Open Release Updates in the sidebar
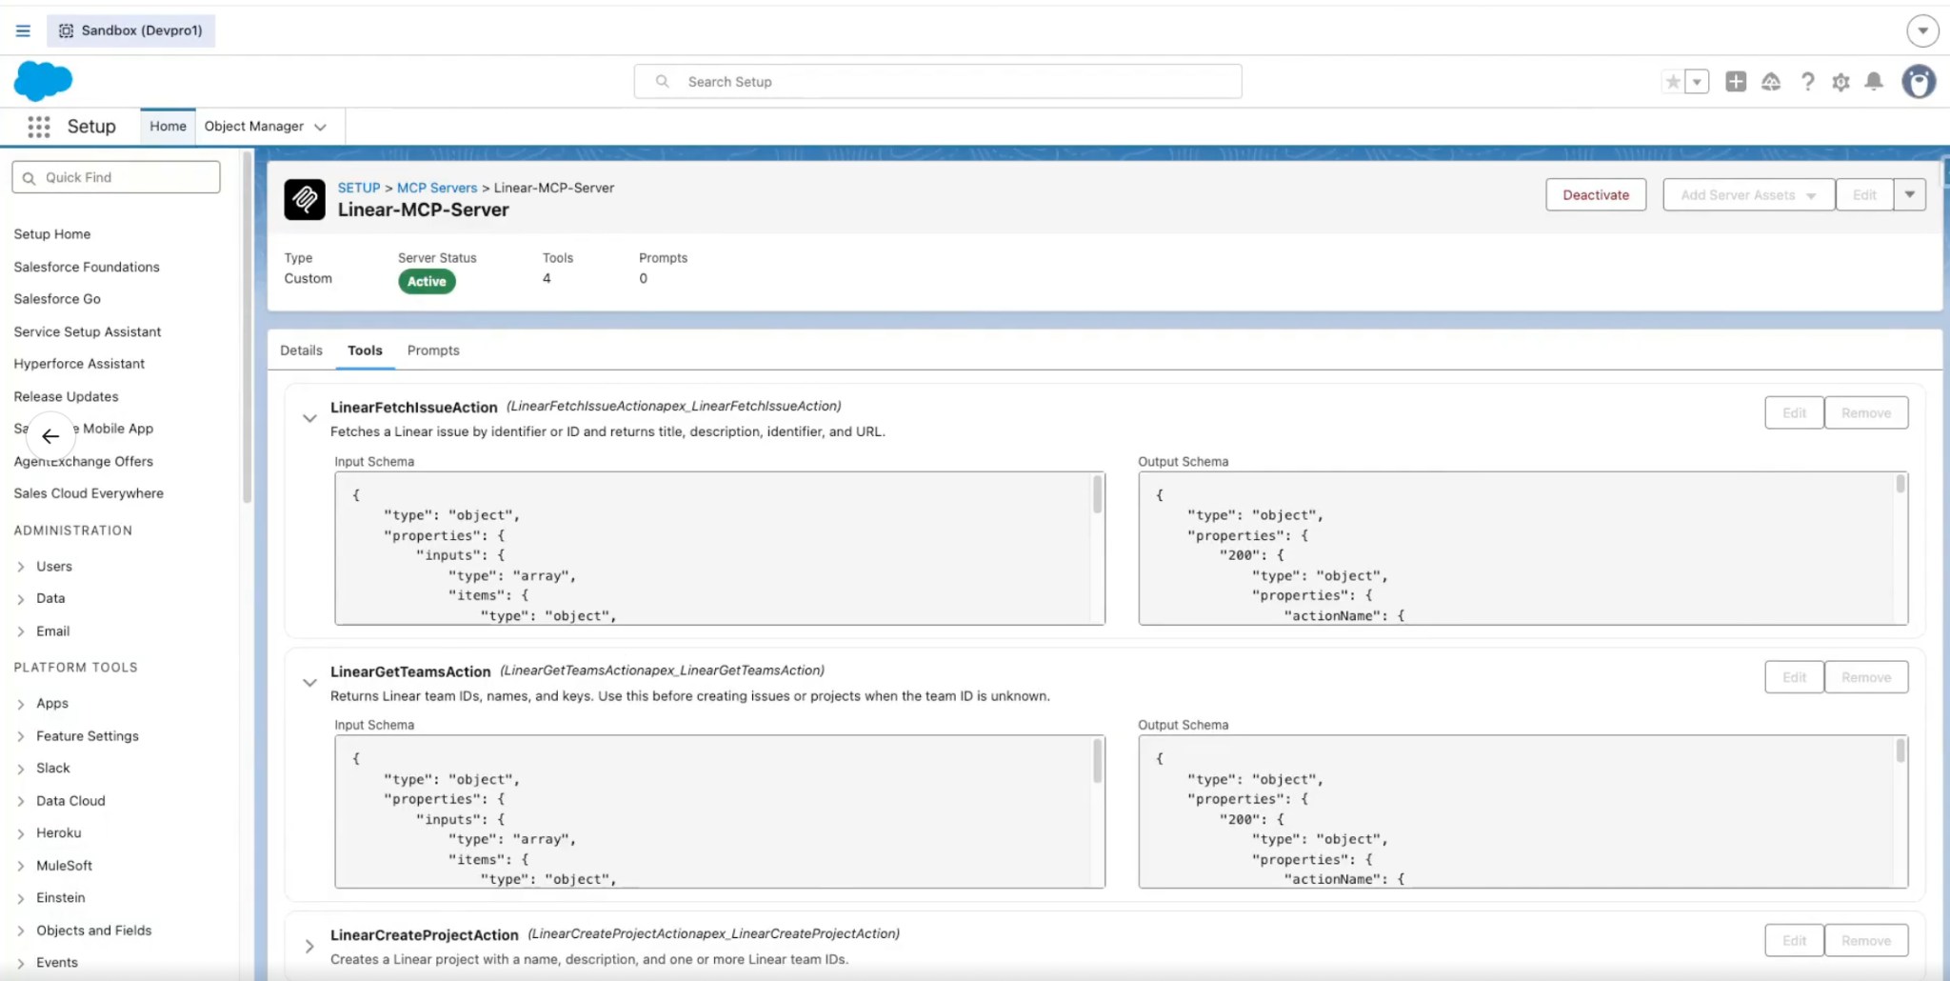 67,396
